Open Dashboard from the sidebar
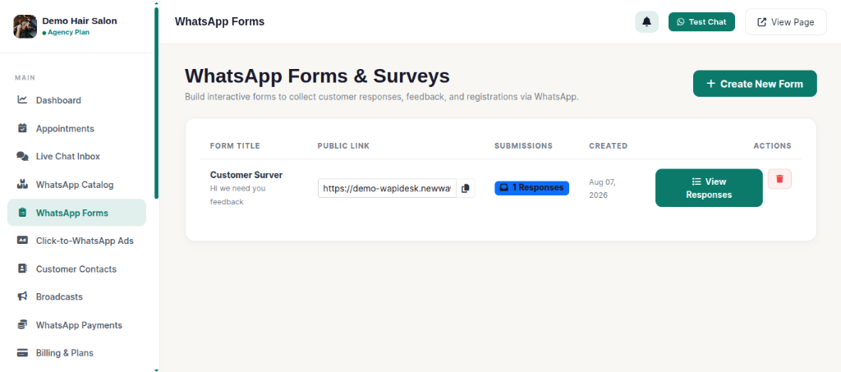 pyautogui.click(x=76, y=100)
